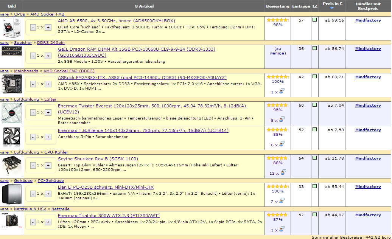Image resolution: width=392 pixels, height=239 pixels.
Task: Open Enermax Twister Everest fan thumbnail
Action: tap(12, 113)
